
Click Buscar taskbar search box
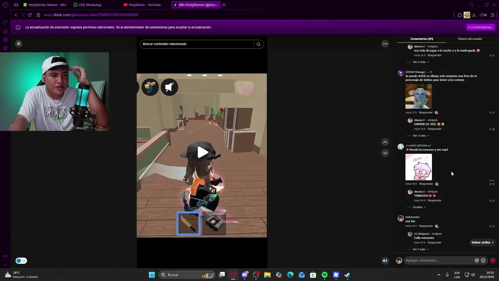point(187,275)
